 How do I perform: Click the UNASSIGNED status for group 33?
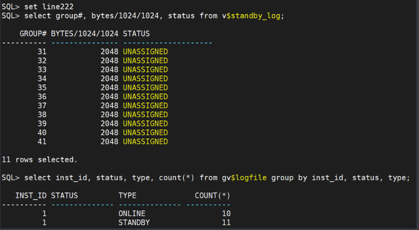(x=145, y=69)
